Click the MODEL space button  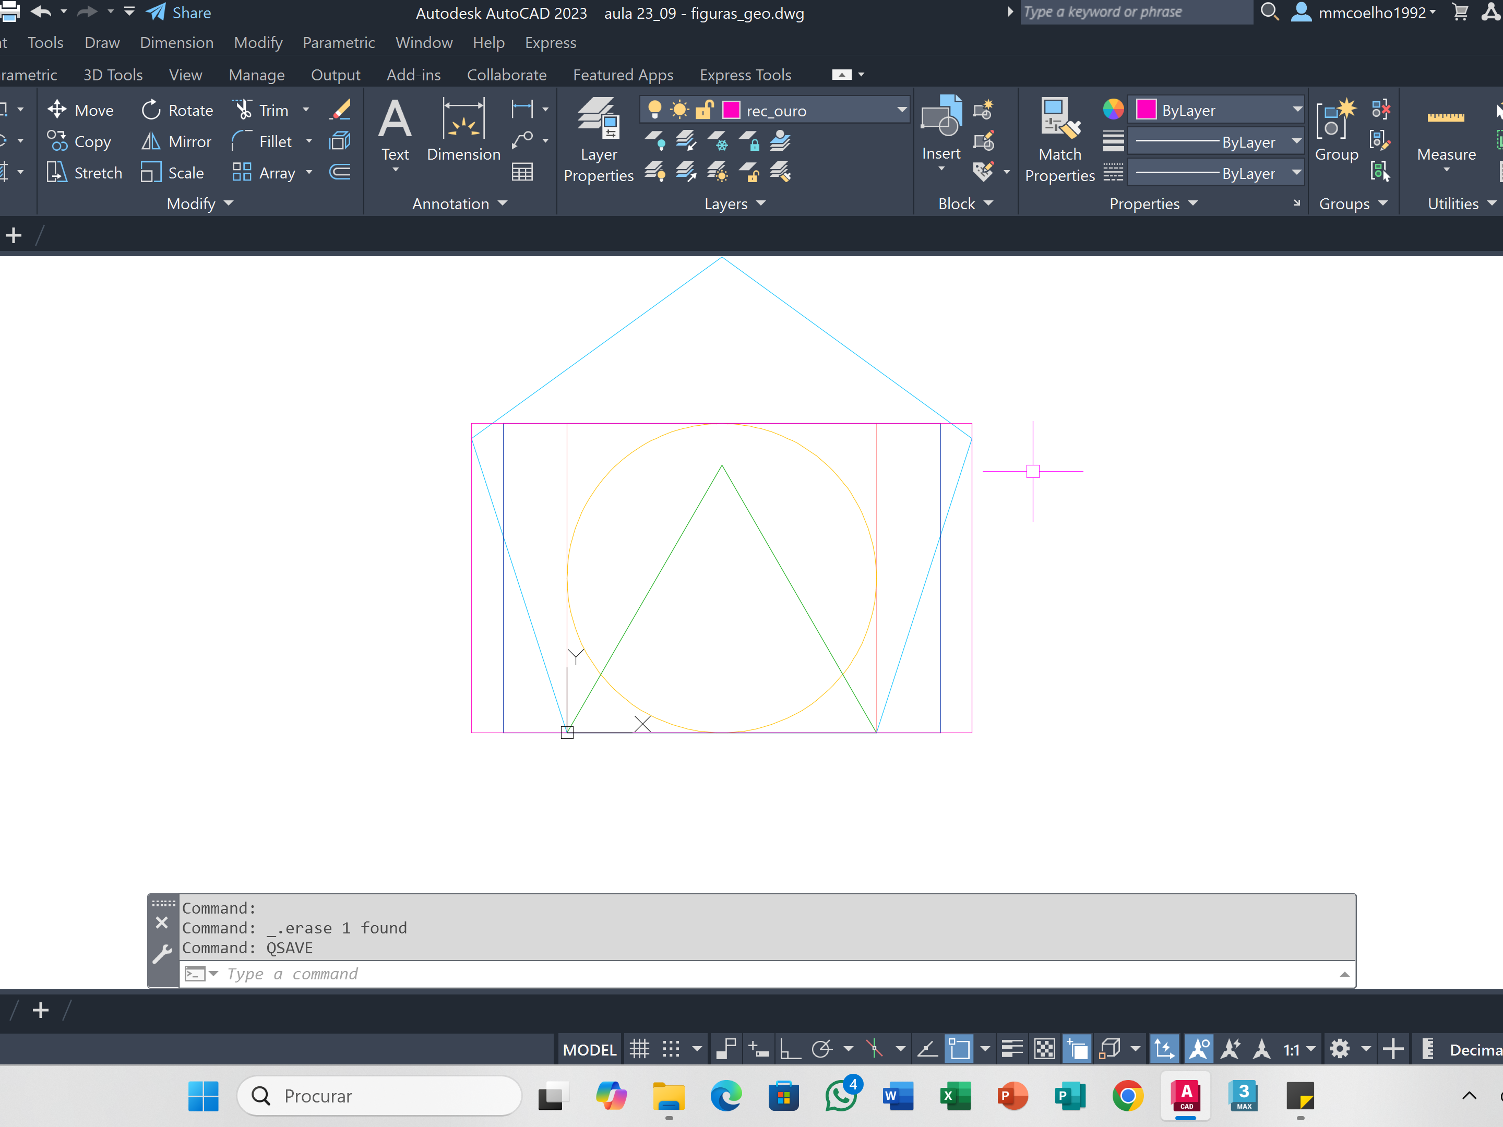tap(589, 1050)
